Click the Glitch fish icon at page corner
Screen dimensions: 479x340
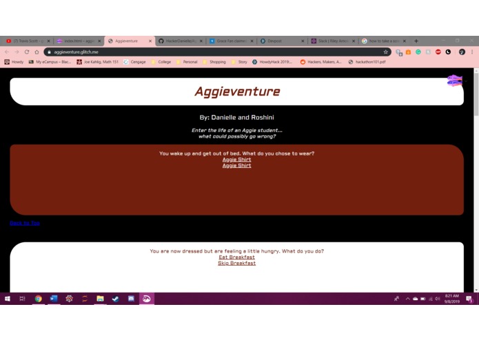(455, 81)
